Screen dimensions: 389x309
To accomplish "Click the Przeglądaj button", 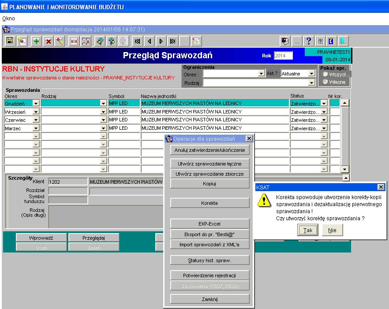I will point(94,238).
